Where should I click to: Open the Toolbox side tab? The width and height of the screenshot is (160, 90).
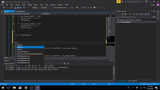tap(2, 12)
